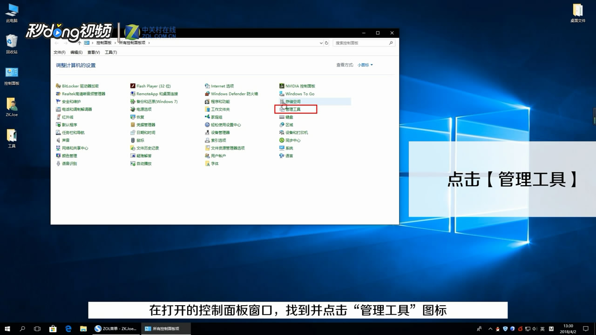This screenshot has height=335, width=596.
Task: Open the 文件(F) menu
Action: coord(60,52)
